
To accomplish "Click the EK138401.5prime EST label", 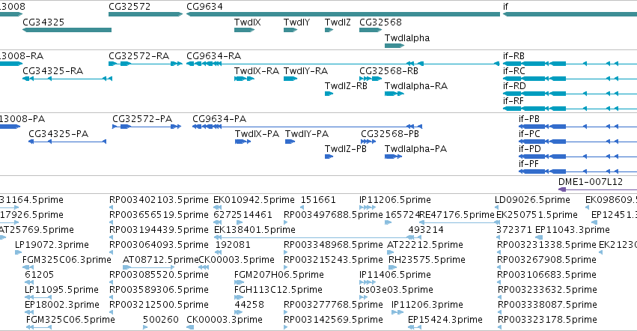I will coord(255,230).
